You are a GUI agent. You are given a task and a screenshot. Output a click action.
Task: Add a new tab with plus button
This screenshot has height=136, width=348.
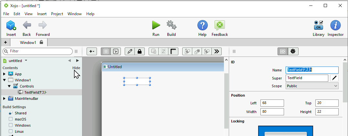5,42
